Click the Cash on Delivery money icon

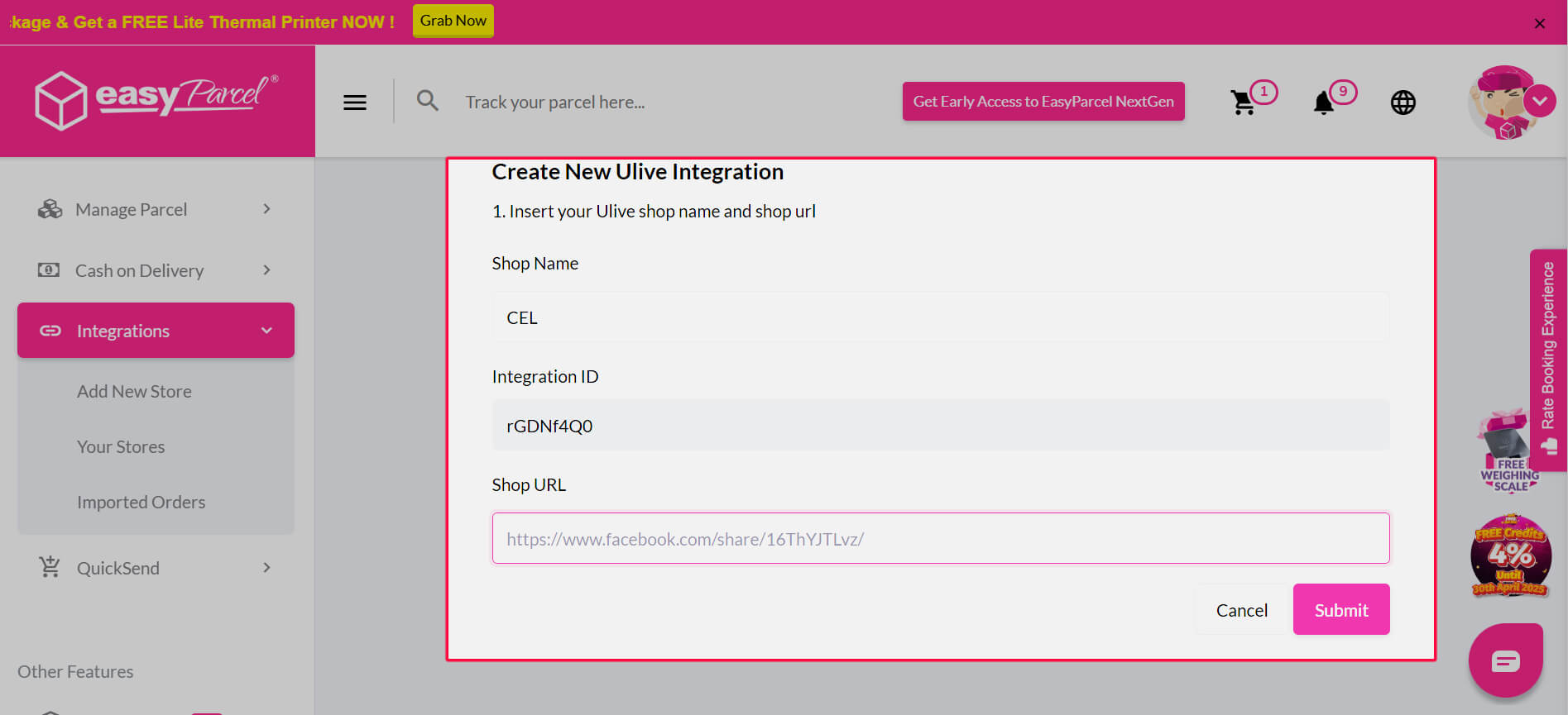click(49, 269)
